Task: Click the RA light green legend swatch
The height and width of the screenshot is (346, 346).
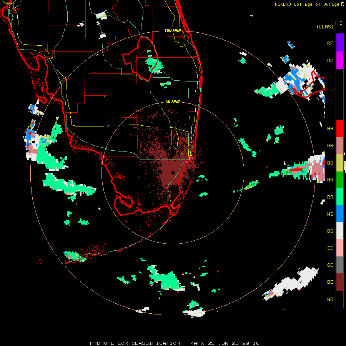Action: click(x=339, y=197)
